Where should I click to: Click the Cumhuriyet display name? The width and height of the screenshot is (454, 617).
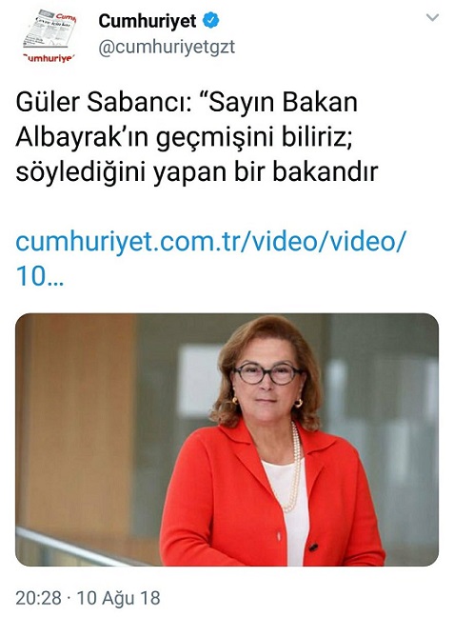tap(148, 21)
